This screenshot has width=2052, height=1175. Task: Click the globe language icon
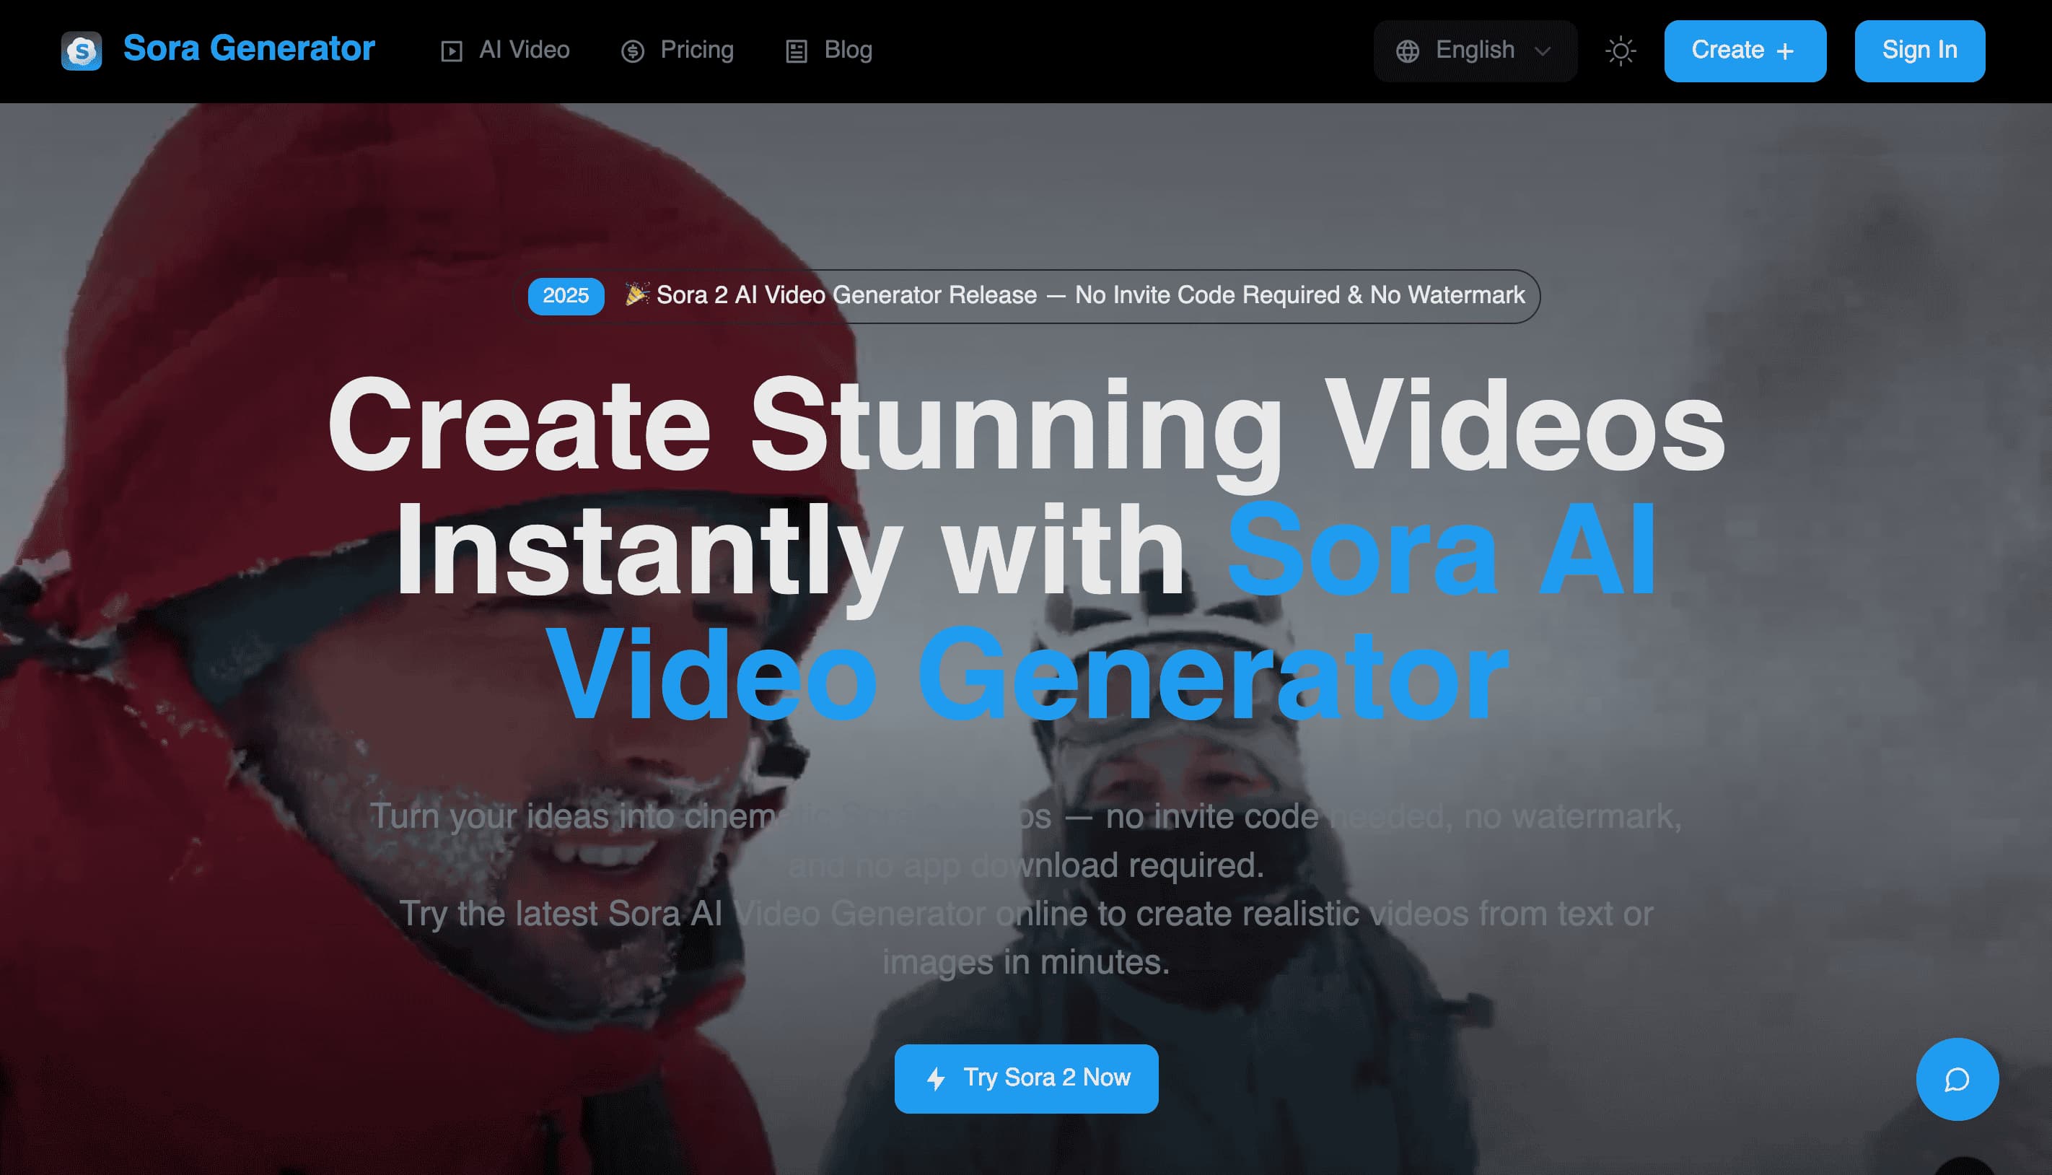pyautogui.click(x=1408, y=50)
